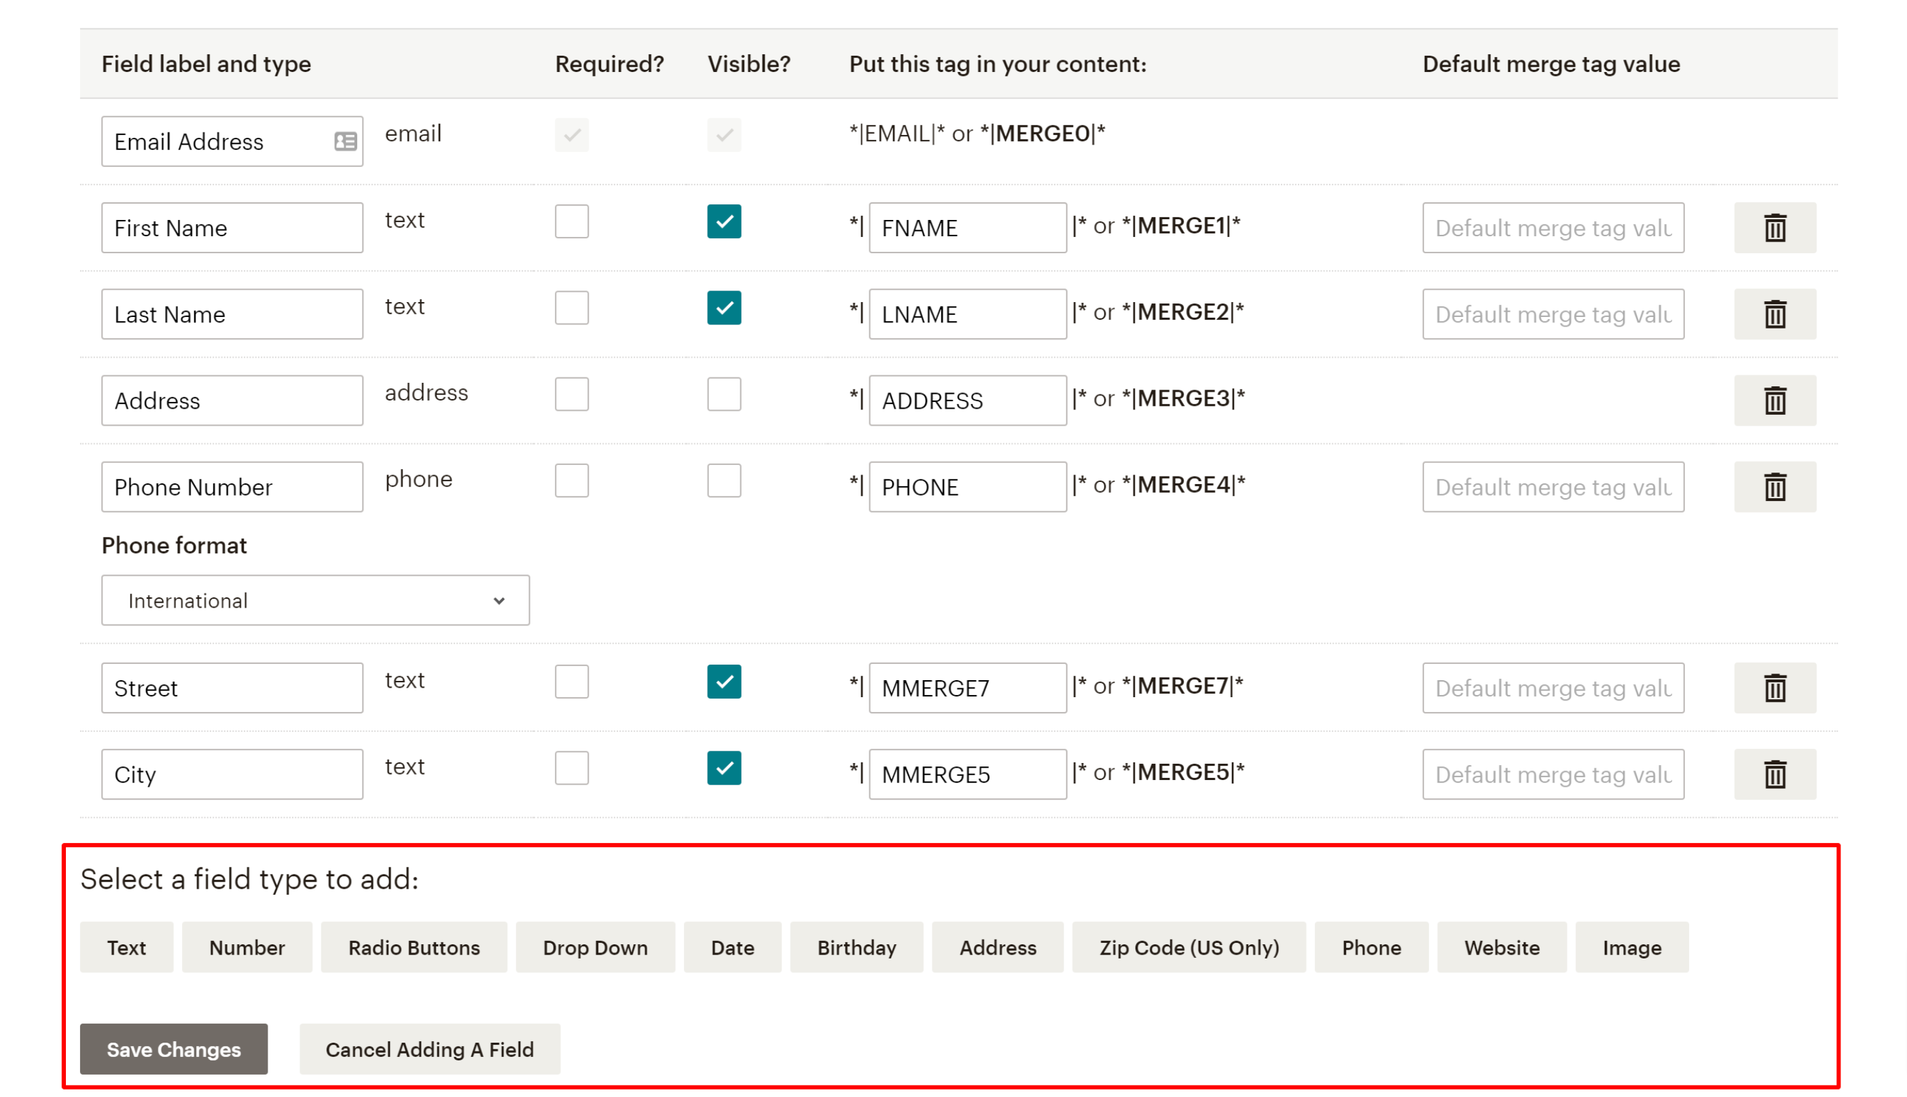This screenshot has height=1097, width=1907.
Task: Click the *|MERGE0|* tag text
Action: 1042,133
